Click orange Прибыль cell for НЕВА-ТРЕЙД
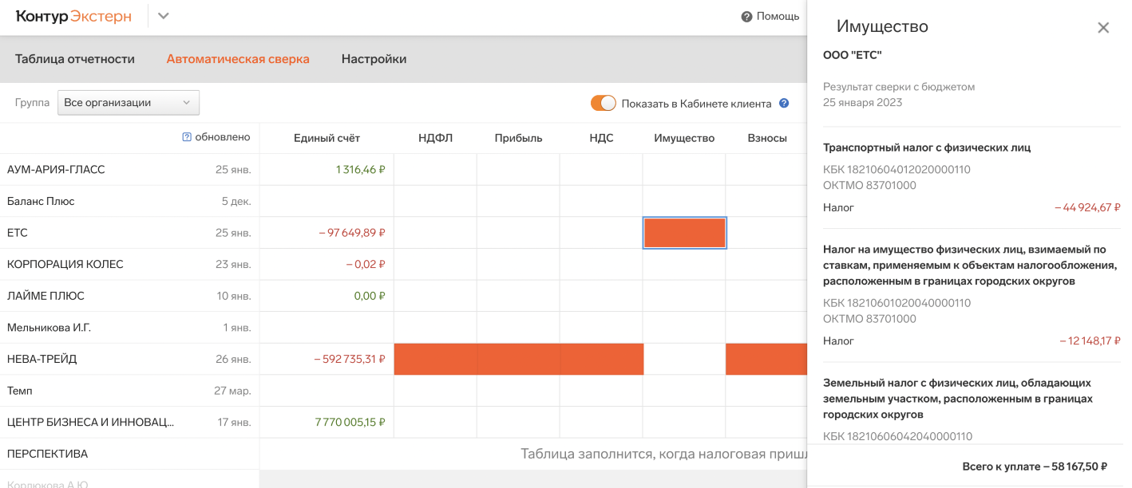 click(518, 359)
